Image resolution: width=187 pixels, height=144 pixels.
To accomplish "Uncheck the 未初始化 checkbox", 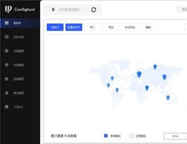I will click(x=106, y=136).
